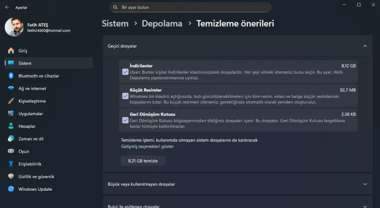The height and width of the screenshot is (208, 380).
Task: Click the Windows Update sync icon
Action: pos(11,189)
